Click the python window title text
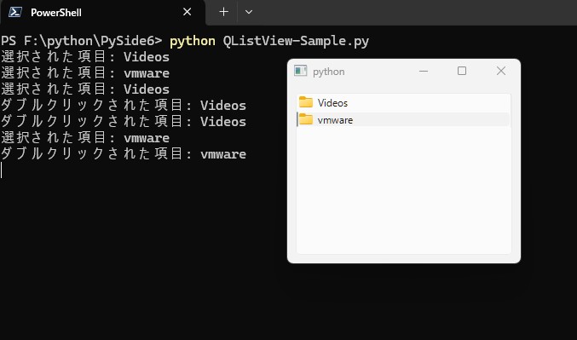 point(329,72)
